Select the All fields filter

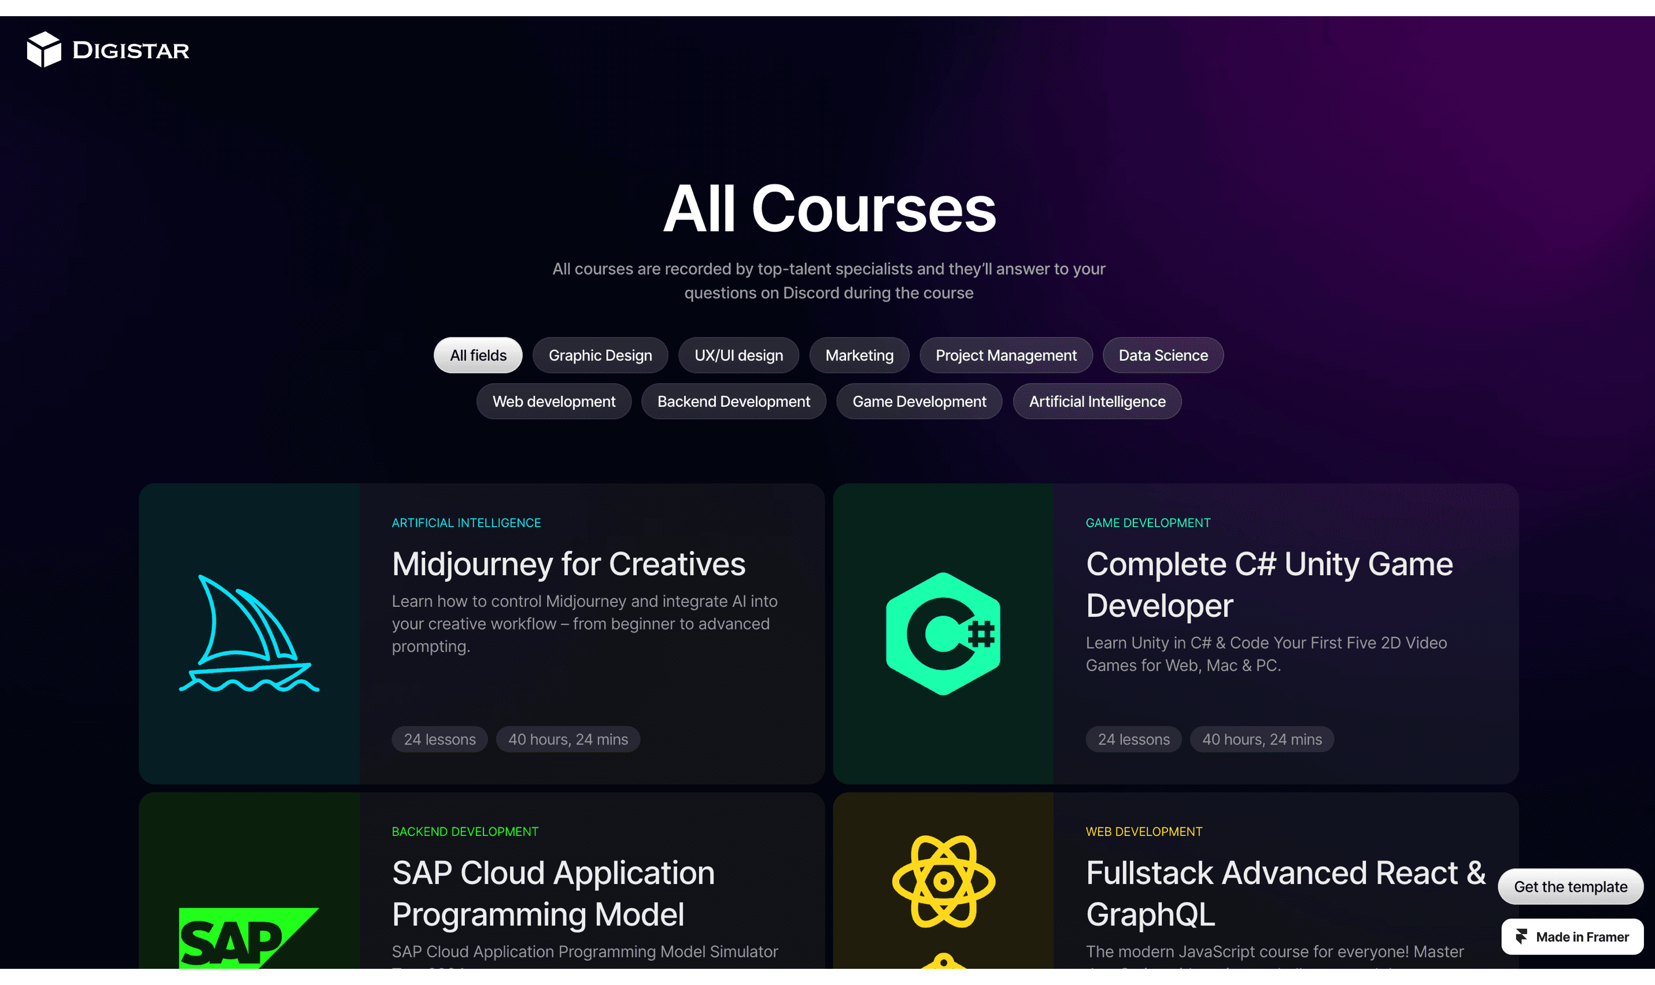478,355
